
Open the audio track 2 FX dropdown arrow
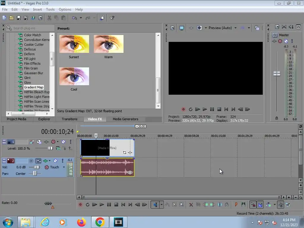point(50,161)
